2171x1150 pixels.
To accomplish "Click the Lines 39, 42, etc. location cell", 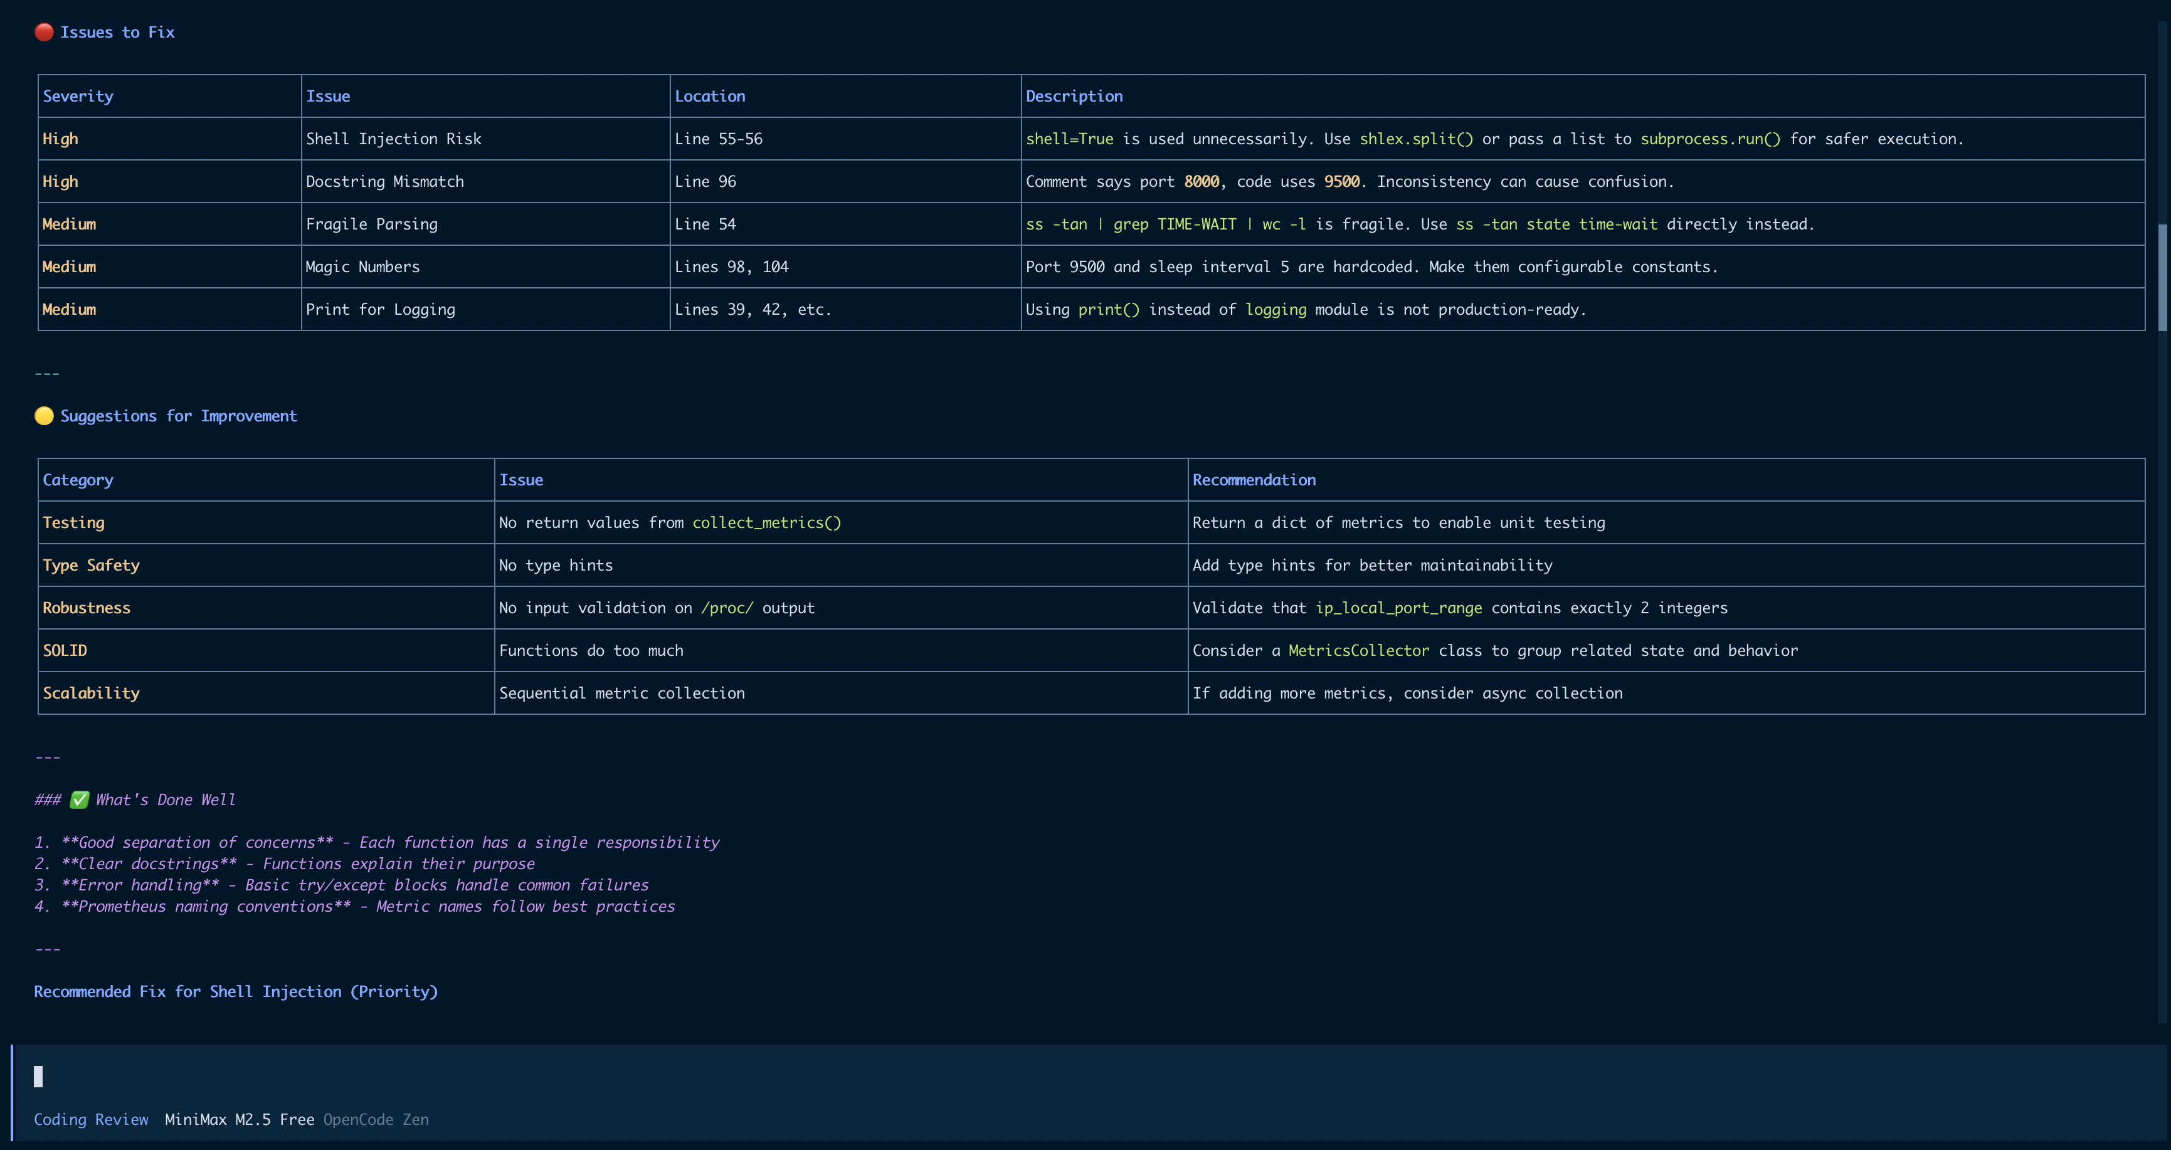I will (x=752, y=309).
